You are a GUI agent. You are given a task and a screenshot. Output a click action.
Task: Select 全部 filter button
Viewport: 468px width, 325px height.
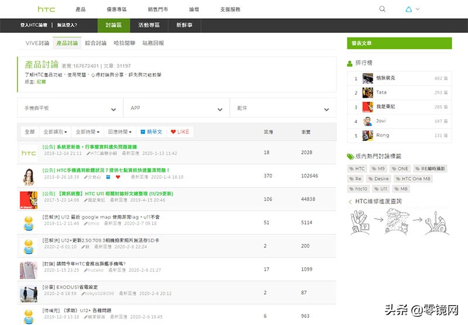[30, 132]
